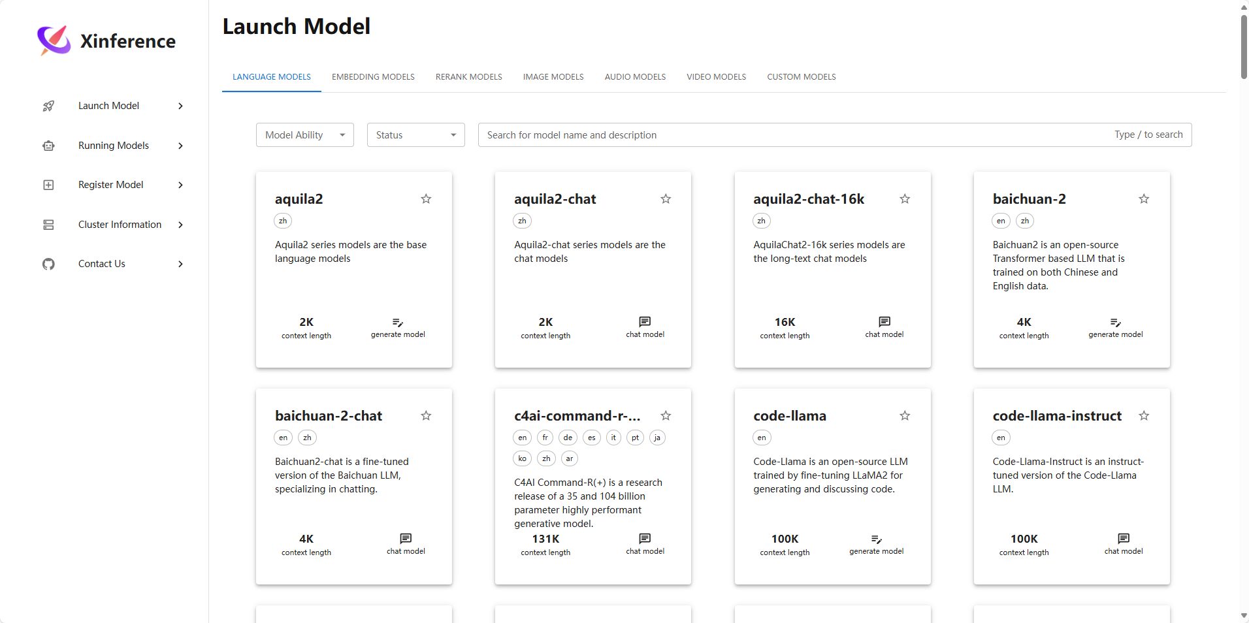Star the code-llama-instruct model
Viewport: 1249px width, 623px height.
coord(1144,415)
